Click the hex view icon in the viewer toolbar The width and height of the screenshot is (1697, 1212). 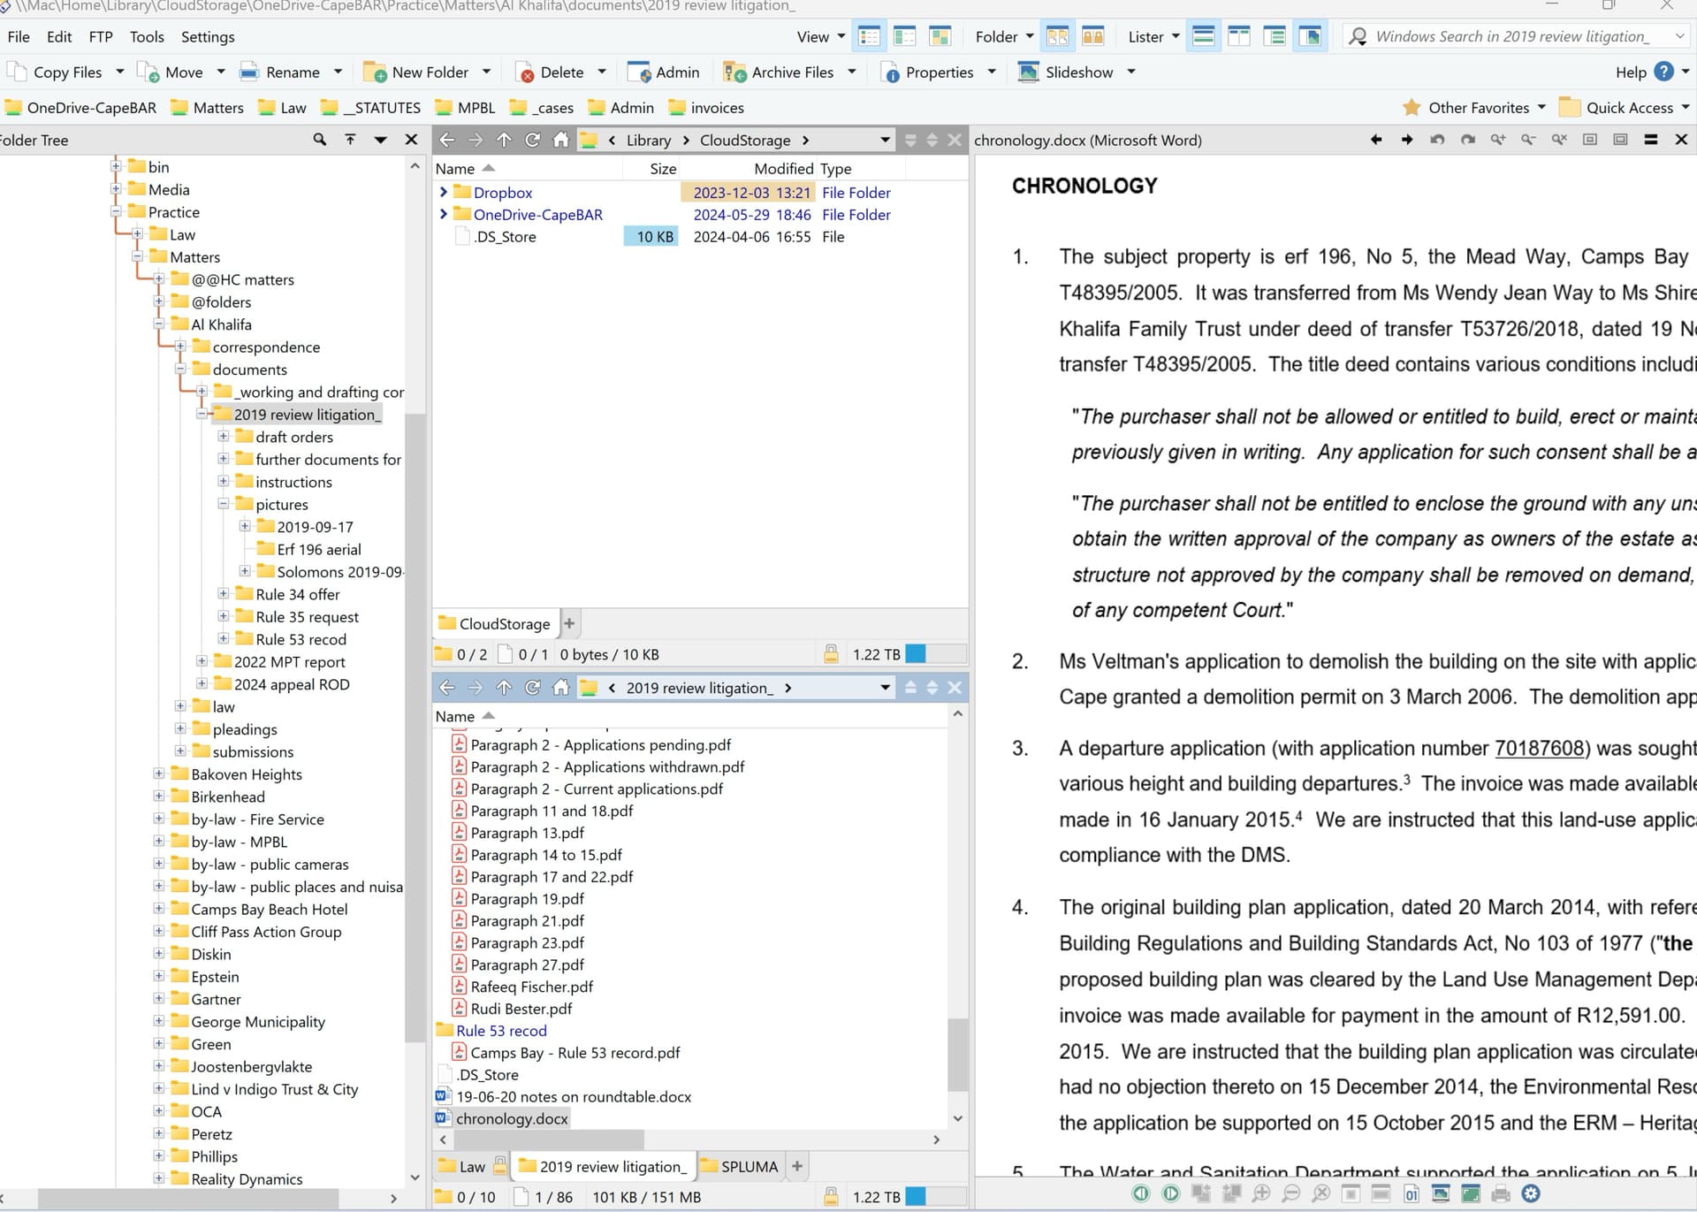point(1412,1193)
